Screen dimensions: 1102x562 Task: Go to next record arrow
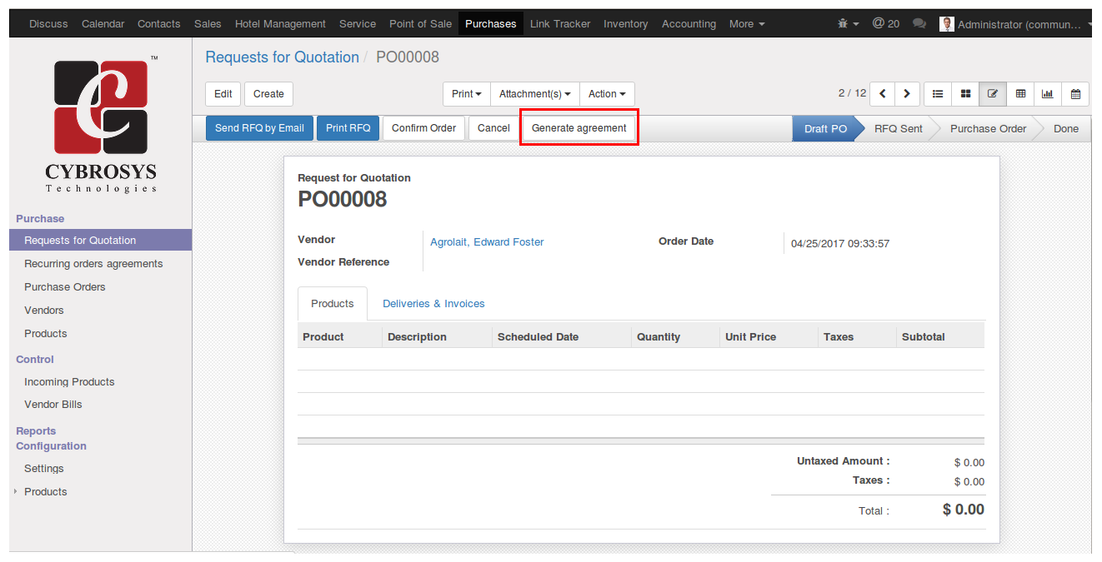[x=907, y=94]
